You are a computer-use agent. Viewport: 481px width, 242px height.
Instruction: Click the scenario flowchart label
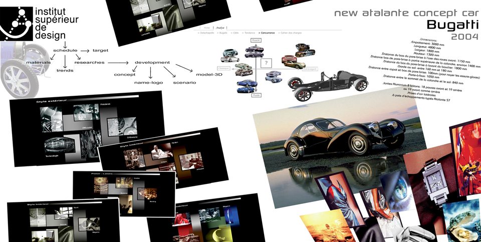point(184,83)
